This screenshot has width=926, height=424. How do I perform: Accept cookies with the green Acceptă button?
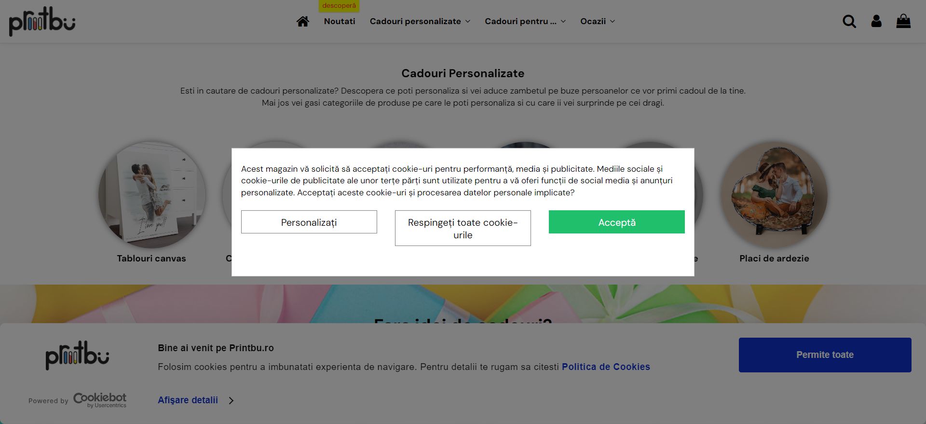(617, 222)
